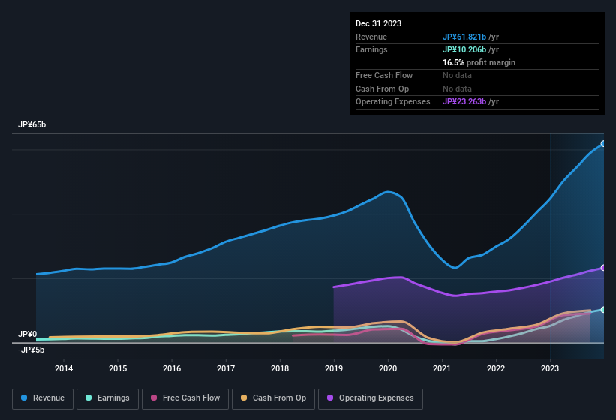Hide the Free Cash Flow series label

point(191,398)
